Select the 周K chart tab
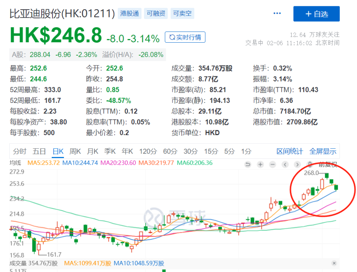Viewport: 357px width, 272px height. [x=75, y=151]
